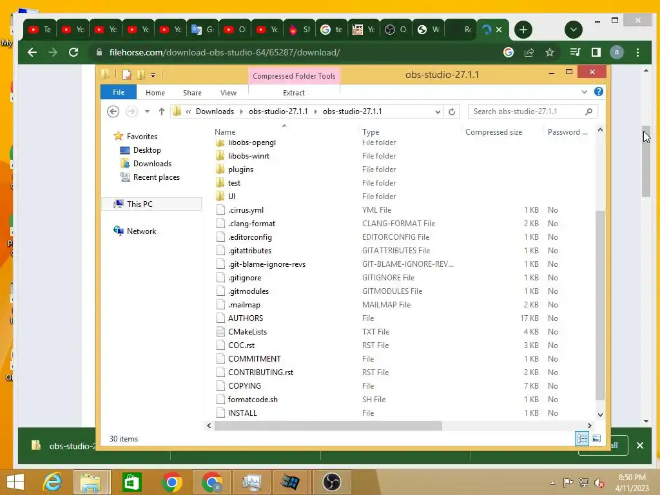Select the formatcode.sh file
Viewport: 660px width, 495px height.
(x=253, y=400)
